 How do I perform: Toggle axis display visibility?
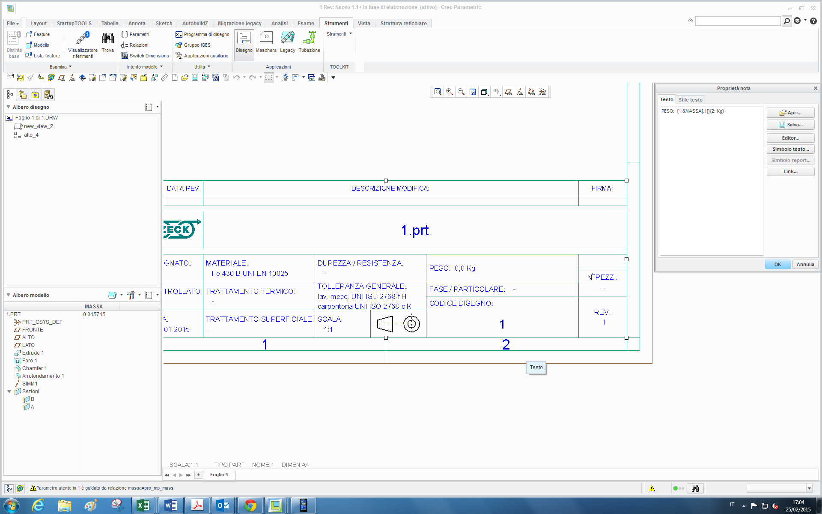pyautogui.click(x=520, y=92)
